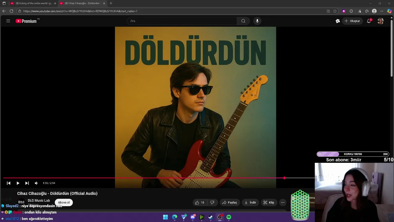Image resolution: width=394 pixels, height=222 pixels.
Task: Close the Cihaz Cihazoğlu browser tab
Action: (104, 3)
